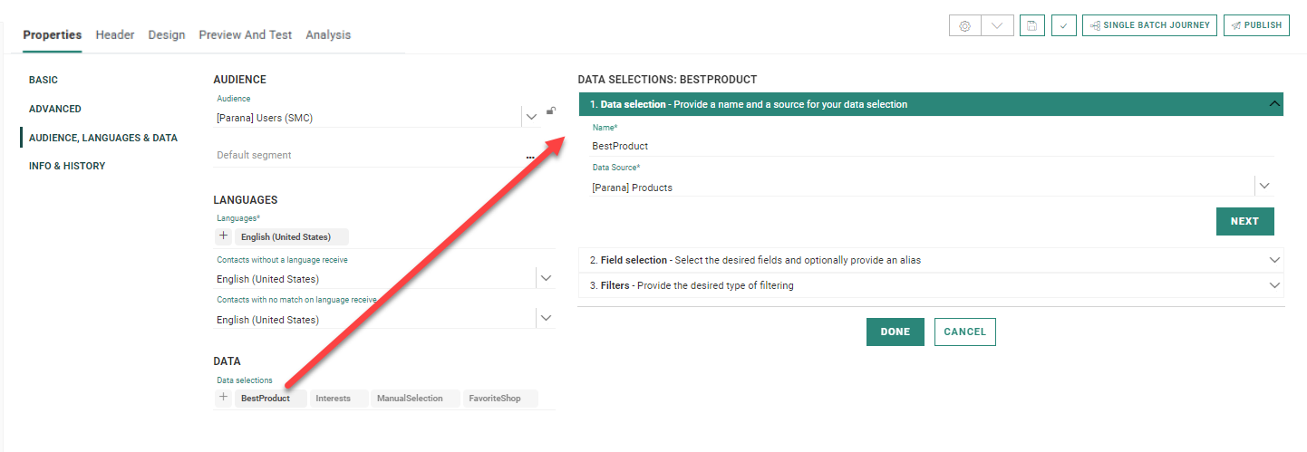Click the Single Batch Journey button

(x=1148, y=25)
